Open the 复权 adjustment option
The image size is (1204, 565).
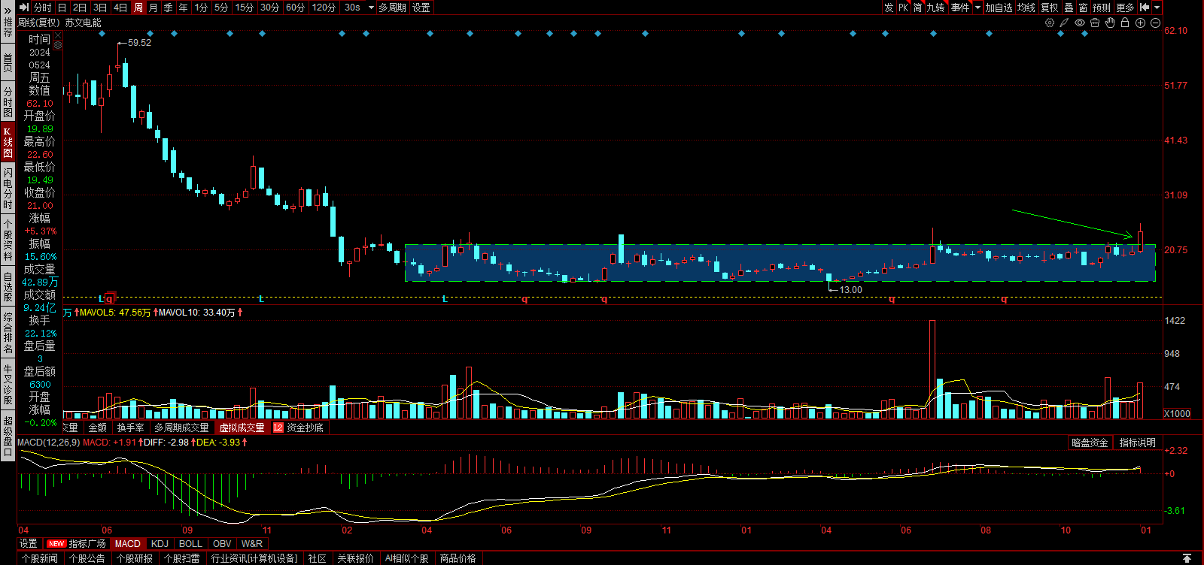(x=1050, y=8)
